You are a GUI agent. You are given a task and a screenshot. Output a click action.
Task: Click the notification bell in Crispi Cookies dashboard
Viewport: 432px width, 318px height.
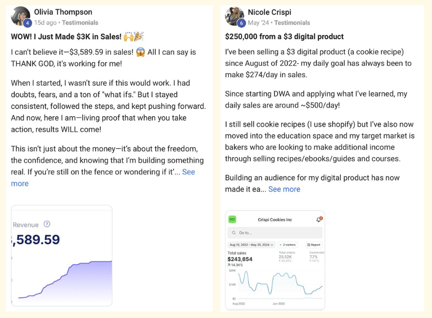tap(319, 219)
